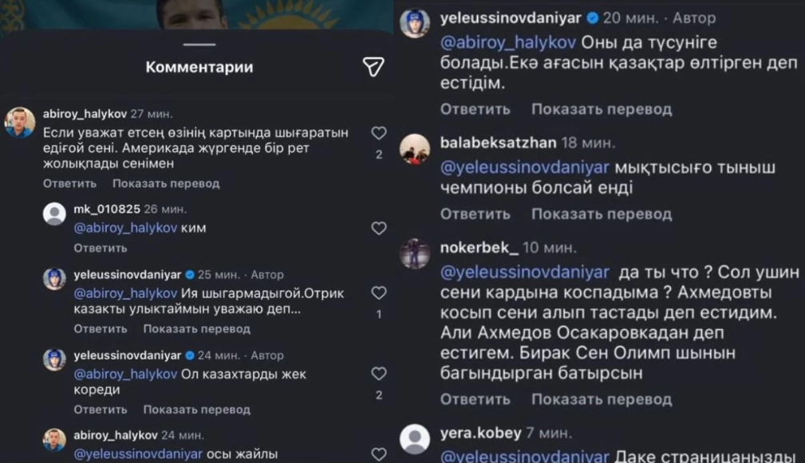Open yera.kobey's default avatar
Viewport: 805px width, 463px height.
[415, 439]
